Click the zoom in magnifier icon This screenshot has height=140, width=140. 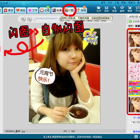[23, 19]
